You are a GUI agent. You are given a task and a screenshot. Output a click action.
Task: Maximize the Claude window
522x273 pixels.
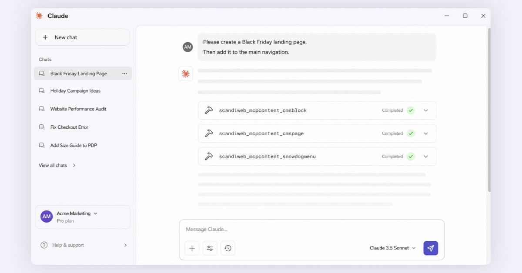[465, 16]
